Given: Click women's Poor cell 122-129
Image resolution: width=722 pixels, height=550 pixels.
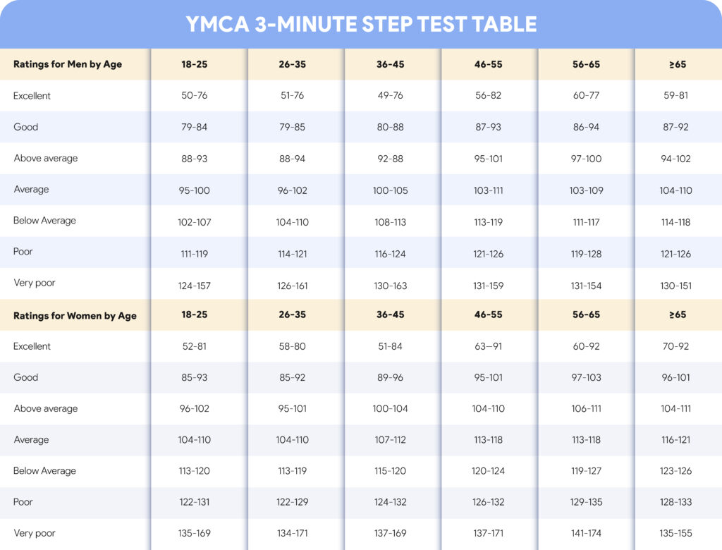Looking at the screenshot, I should tap(293, 502).
